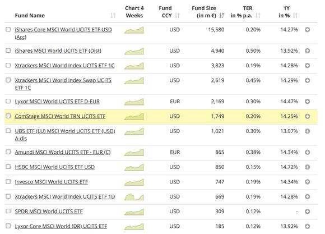The width and height of the screenshot is (325, 234).
Task: Click plus icon for UBS ETF (LU) row
Action: tap(308, 131)
